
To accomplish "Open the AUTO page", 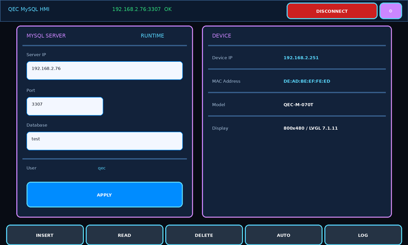I will pos(284,235).
